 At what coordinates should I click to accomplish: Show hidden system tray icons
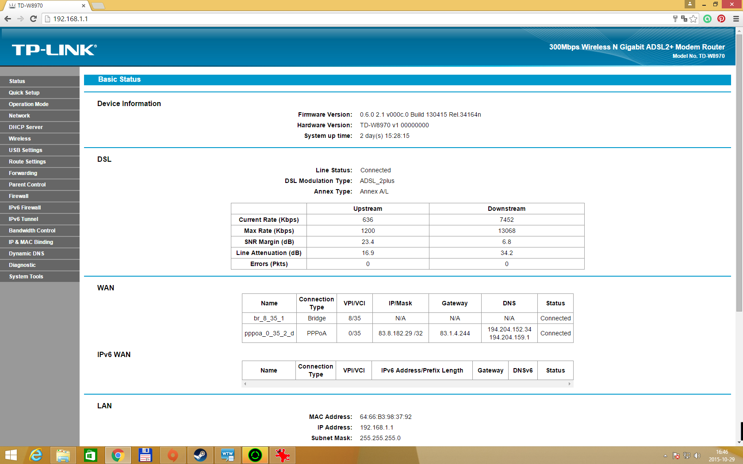pyautogui.click(x=665, y=456)
